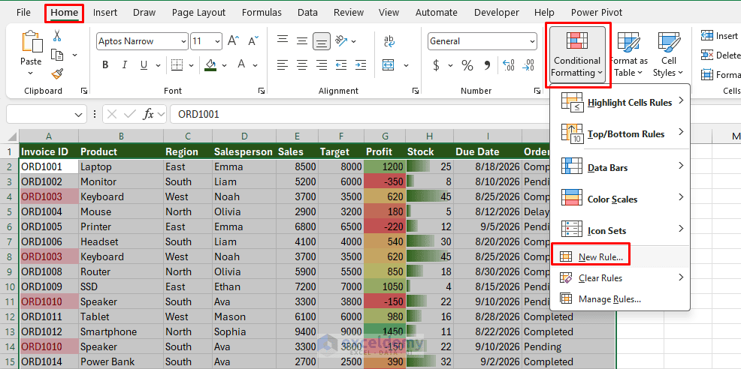
Task: Open the Paste options dropdown arrow
Action: (31, 73)
